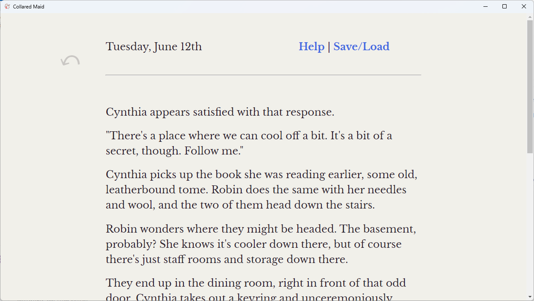Viewport: 534px width, 301px height.
Task: Click the "Collared Maid" window title text
Action: click(x=29, y=7)
